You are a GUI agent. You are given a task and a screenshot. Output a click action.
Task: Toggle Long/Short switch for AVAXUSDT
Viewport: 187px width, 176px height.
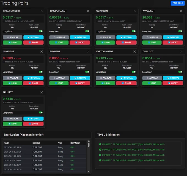click(x=180, y=31)
